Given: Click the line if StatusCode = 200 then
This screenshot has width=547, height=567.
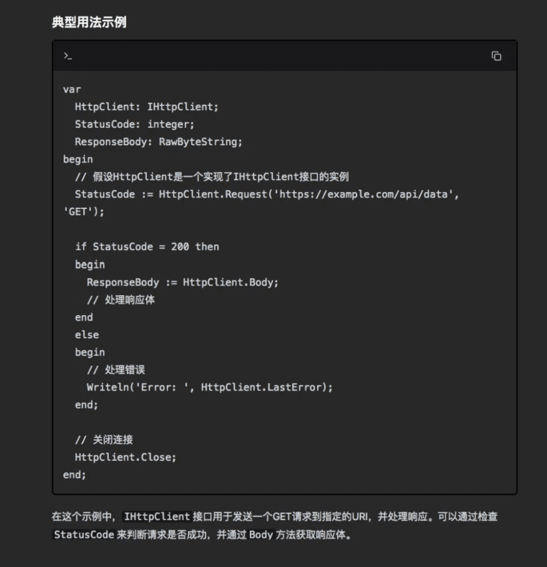Looking at the screenshot, I should pos(147,246).
